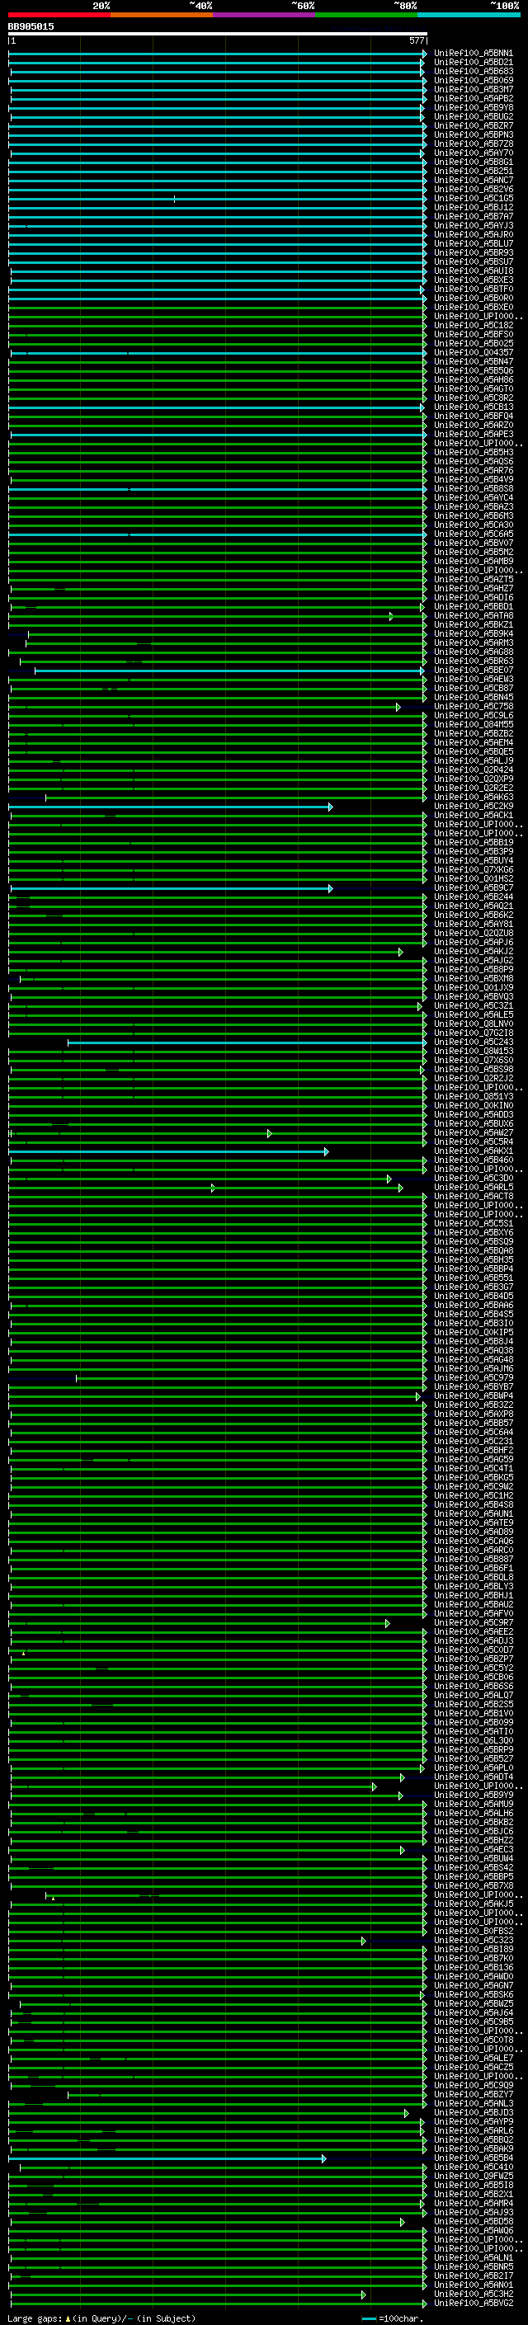The image size is (528, 2325).
Task: Select the UniRef100_A5BWP4 label
Action: [473, 1395]
